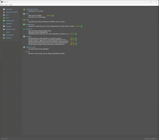Go to the RAM section from the sidebar
Viewport: 159px width, 140px height.
point(7,18)
